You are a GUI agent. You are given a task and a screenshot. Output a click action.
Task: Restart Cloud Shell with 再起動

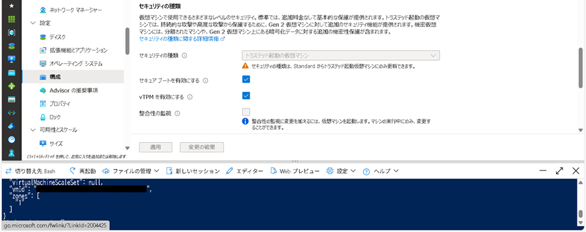[83, 171]
